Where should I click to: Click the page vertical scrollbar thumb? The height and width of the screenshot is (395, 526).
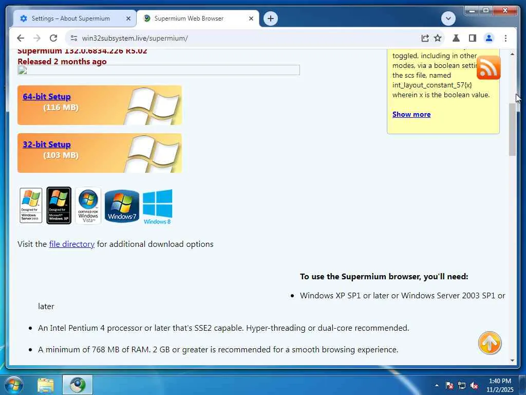click(512, 129)
